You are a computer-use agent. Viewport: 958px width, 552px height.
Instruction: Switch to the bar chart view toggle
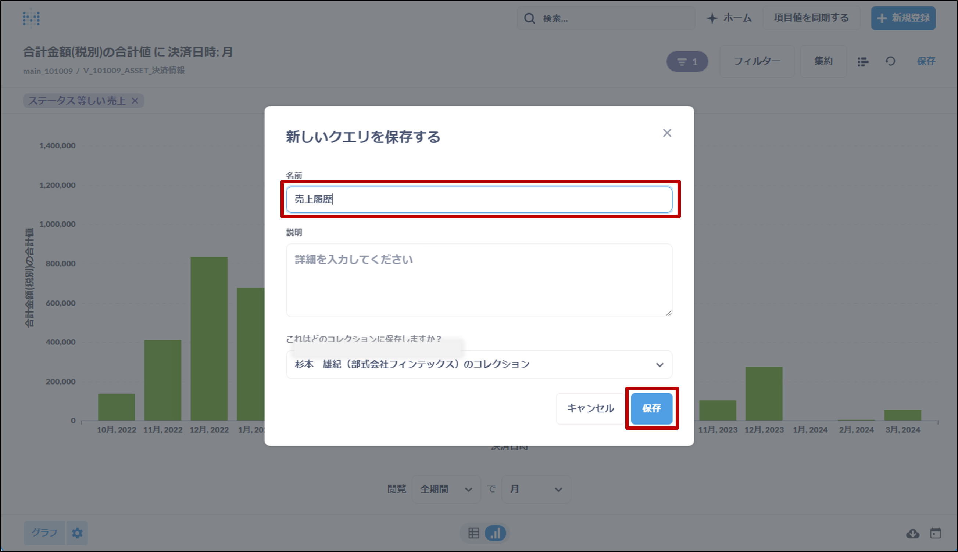[x=496, y=533]
